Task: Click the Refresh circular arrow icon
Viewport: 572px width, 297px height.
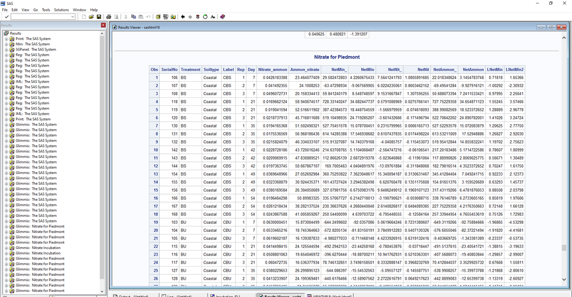Action: (x=205, y=17)
